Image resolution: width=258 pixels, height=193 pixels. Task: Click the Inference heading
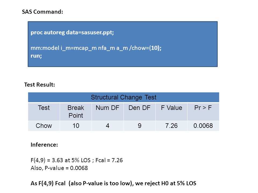pos(44,145)
